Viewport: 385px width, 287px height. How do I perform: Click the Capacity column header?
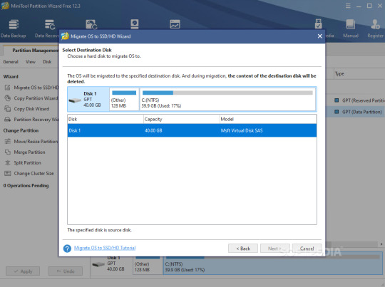click(x=182, y=119)
